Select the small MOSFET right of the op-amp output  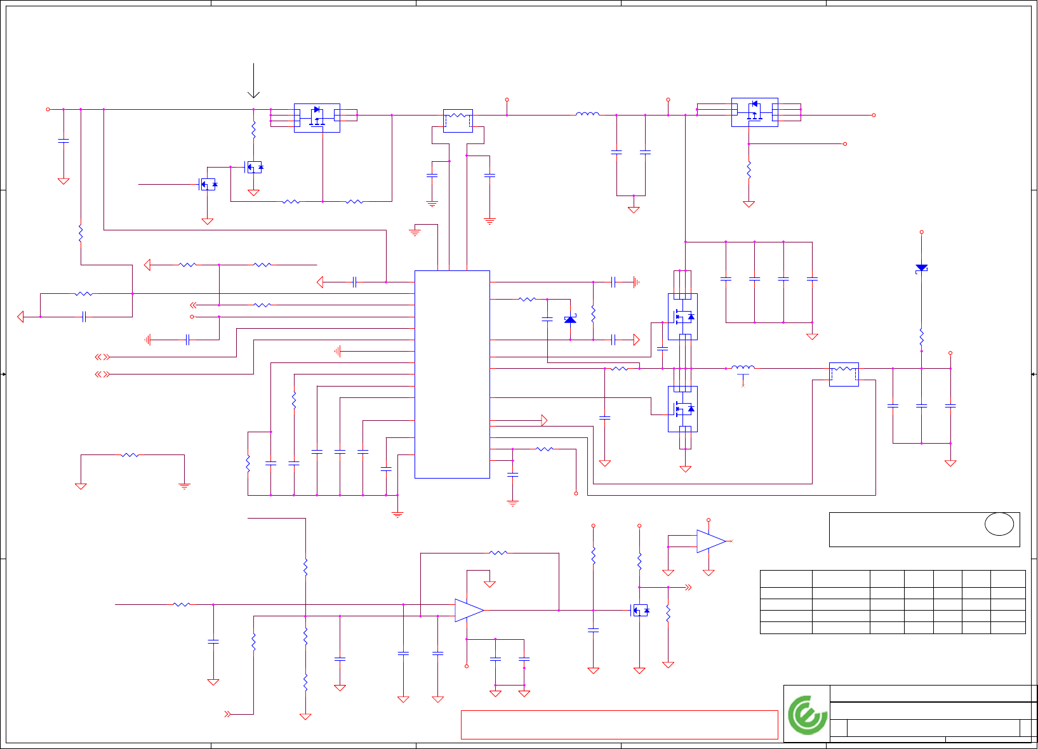pyautogui.click(x=640, y=611)
